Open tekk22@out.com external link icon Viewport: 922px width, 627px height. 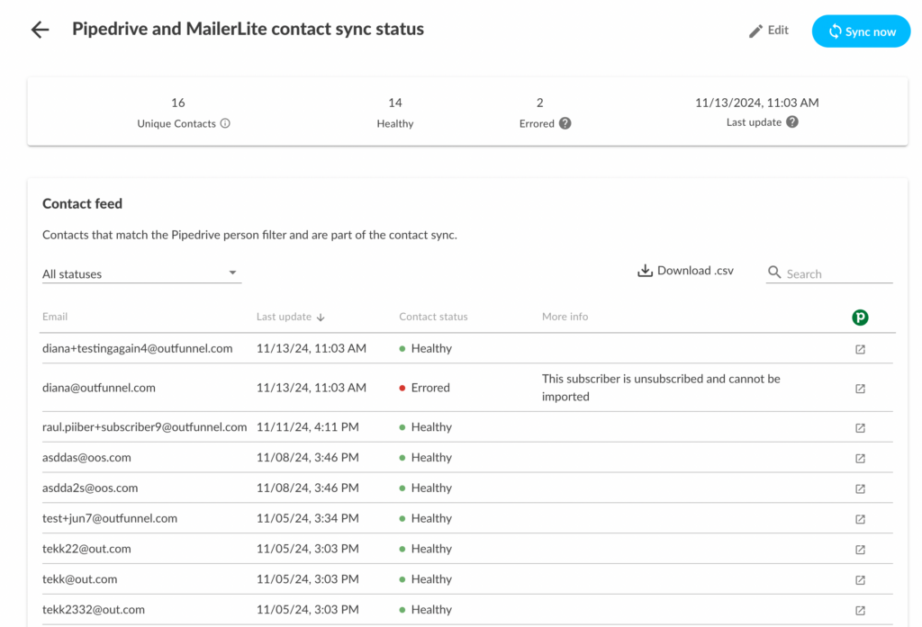pos(860,550)
